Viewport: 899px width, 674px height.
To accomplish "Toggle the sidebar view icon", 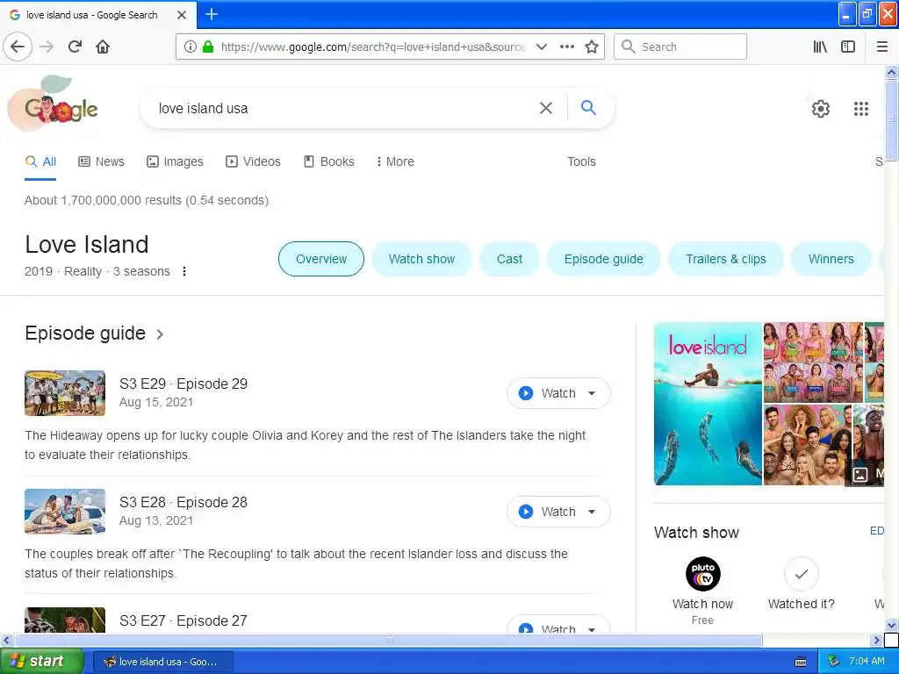I will [x=848, y=47].
